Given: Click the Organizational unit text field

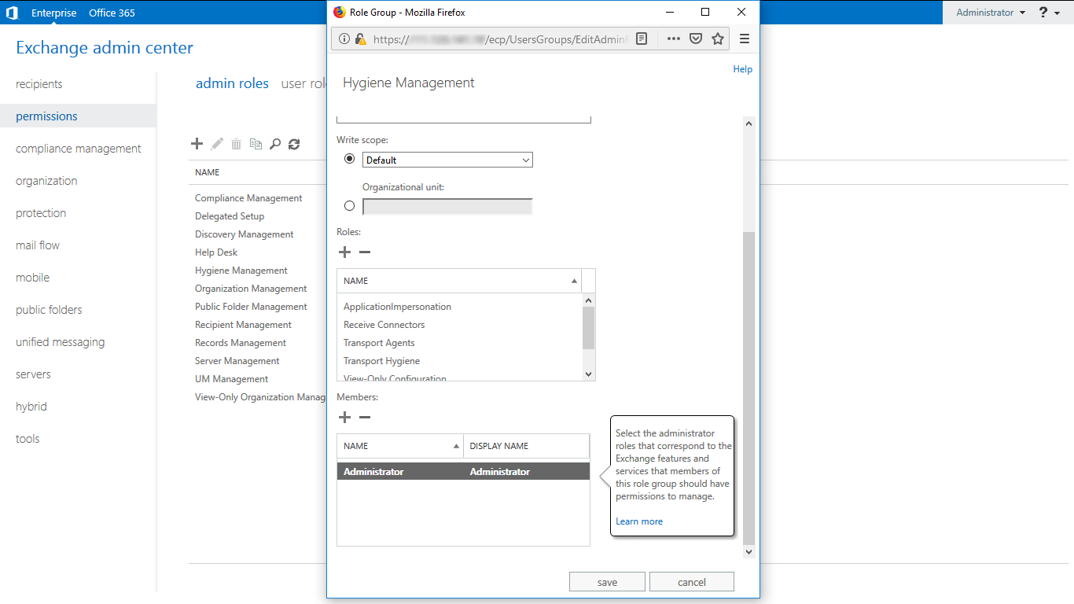Looking at the screenshot, I should pos(447,207).
